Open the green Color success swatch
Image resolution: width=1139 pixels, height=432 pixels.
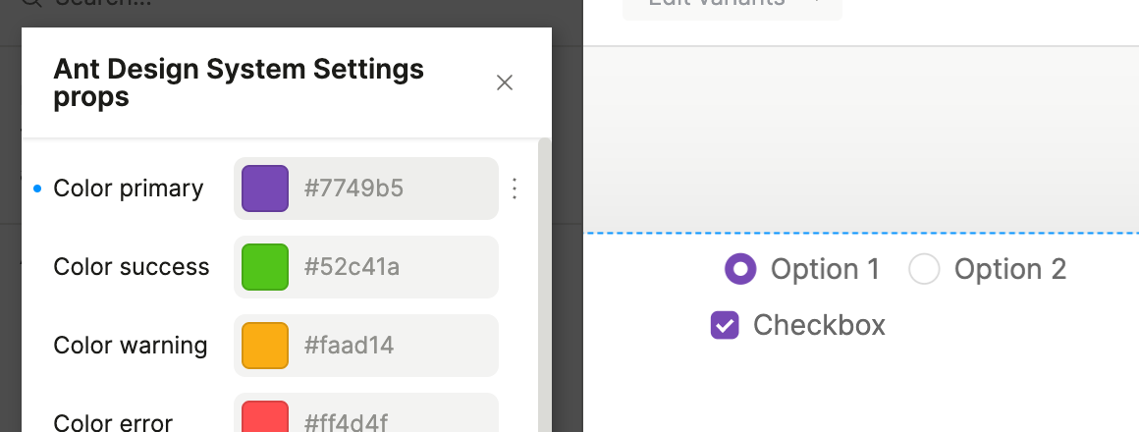click(x=265, y=267)
